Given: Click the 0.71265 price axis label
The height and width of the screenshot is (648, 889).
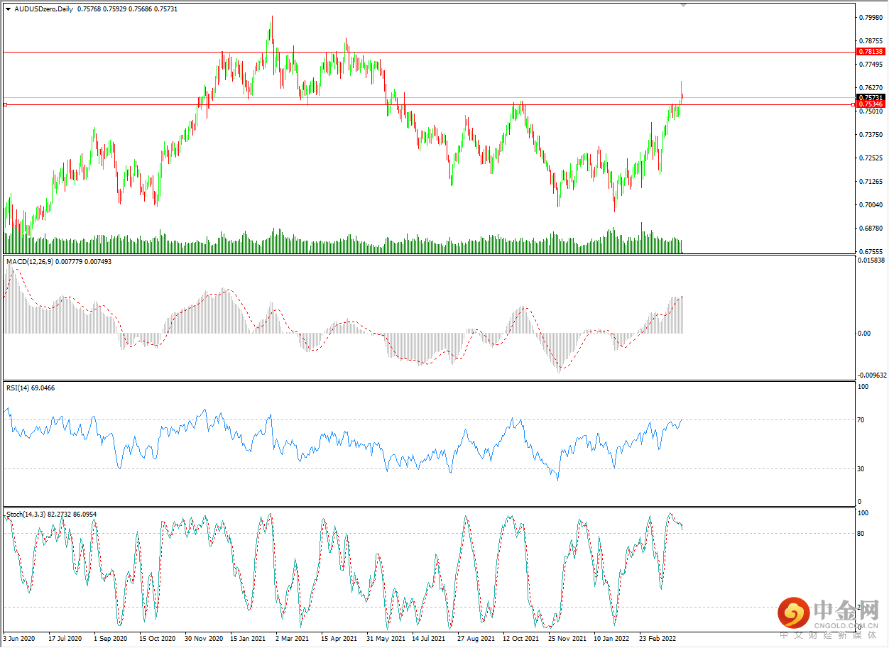Looking at the screenshot, I should point(871,181).
